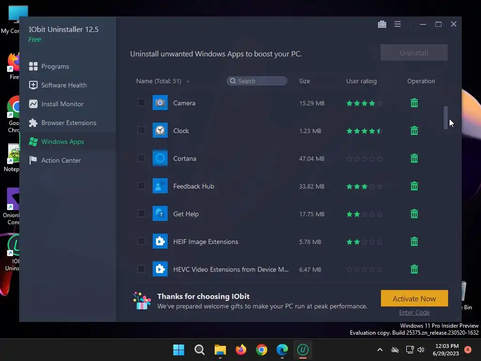Screen dimensions: 481x361
Task: Click the Get Help app icon
Action: pyautogui.click(x=160, y=213)
